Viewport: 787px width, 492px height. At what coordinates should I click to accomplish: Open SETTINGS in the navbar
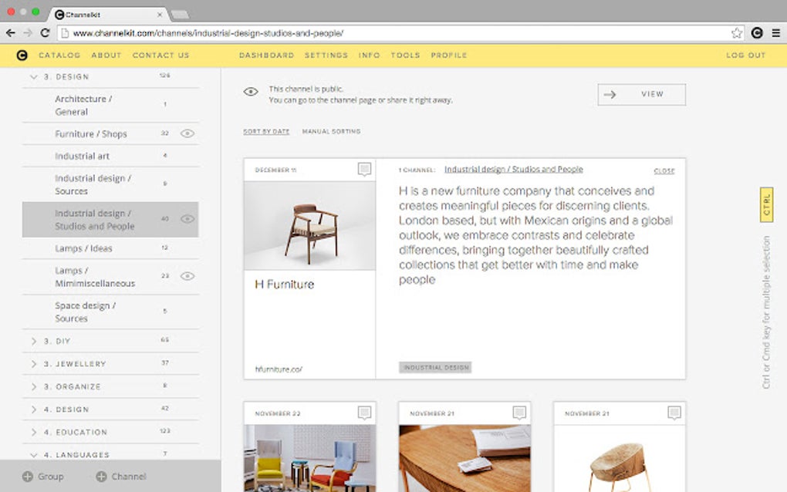(x=326, y=56)
